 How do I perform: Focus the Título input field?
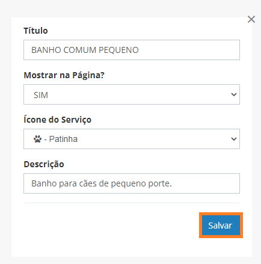[x=132, y=50]
